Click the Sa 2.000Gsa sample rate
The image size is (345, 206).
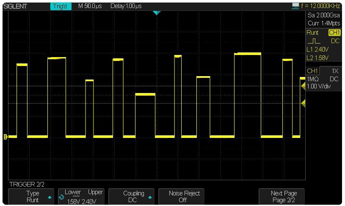tap(324, 15)
